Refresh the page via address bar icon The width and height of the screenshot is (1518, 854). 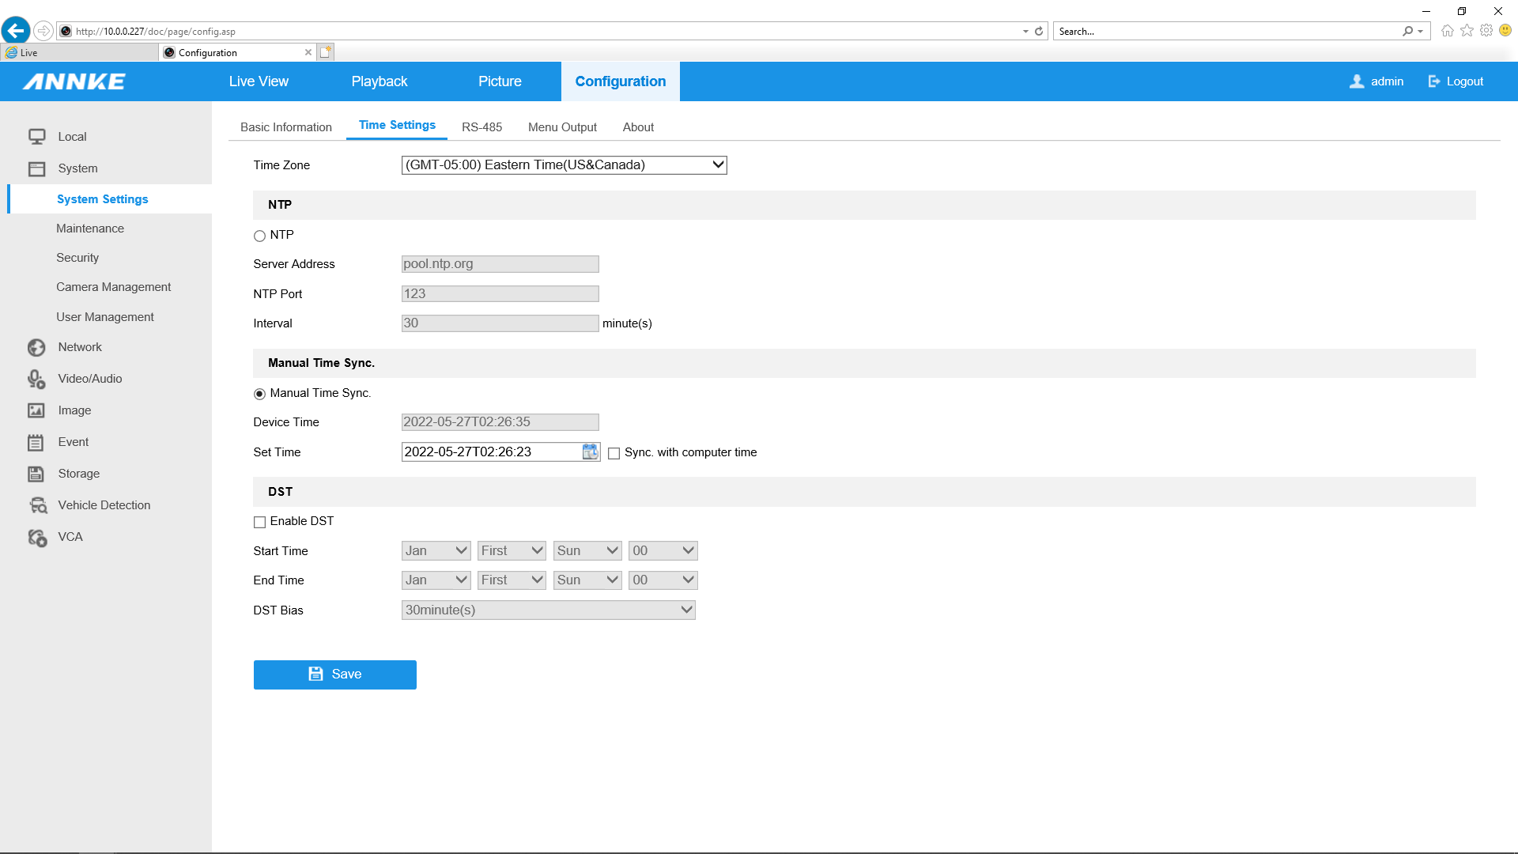[1039, 32]
